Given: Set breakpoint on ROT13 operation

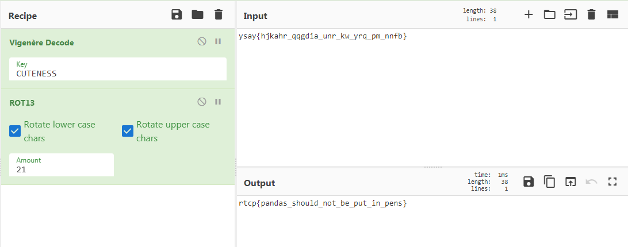Looking at the screenshot, I should click(218, 102).
